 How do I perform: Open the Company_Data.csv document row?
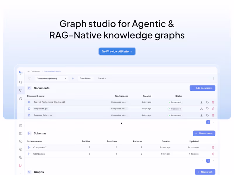121,115
